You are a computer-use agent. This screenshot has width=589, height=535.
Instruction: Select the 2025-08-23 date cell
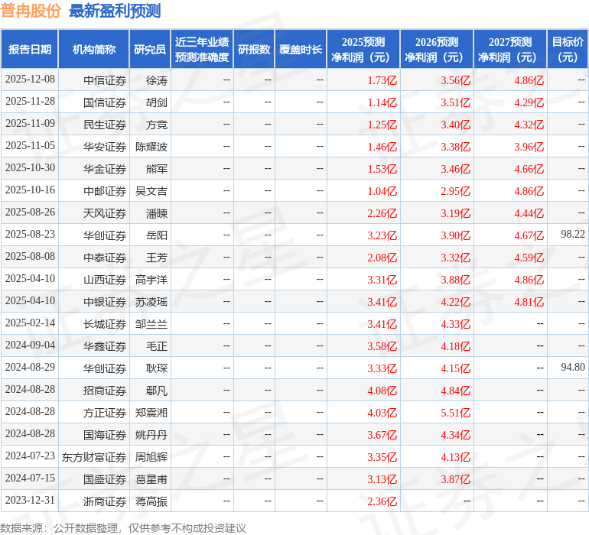[x=30, y=235]
